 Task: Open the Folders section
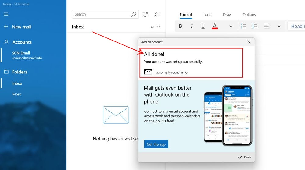click(20, 72)
